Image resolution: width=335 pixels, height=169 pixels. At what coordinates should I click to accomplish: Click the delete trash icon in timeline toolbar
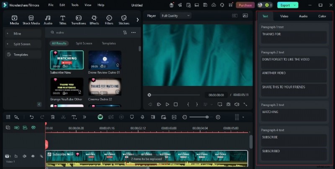click(52, 117)
